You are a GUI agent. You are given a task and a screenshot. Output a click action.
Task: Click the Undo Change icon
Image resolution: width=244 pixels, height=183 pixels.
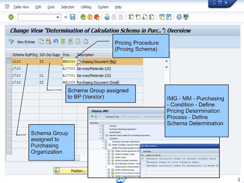pos(56,41)
